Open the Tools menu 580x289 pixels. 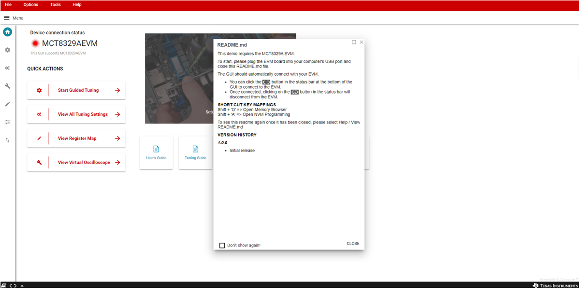click(56, 4)
